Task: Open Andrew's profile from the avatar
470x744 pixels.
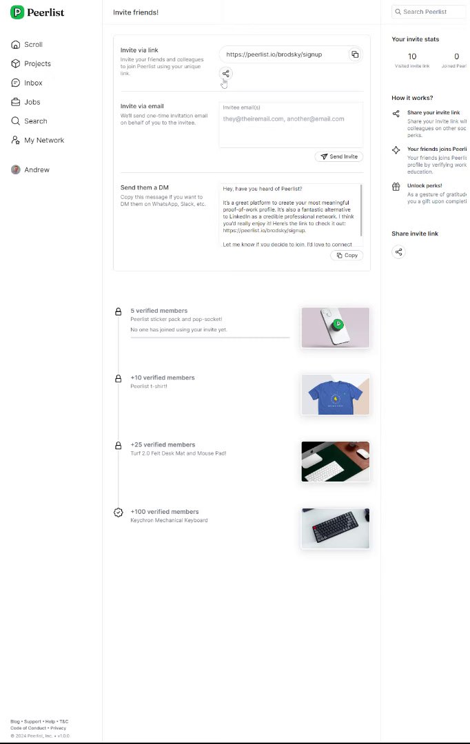Action: pyautogui.click(x=16, y=170)
